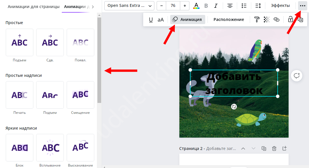Screen dimensions: 309x168
Task: Open line spacing settings
Action: tap(258, 6)
